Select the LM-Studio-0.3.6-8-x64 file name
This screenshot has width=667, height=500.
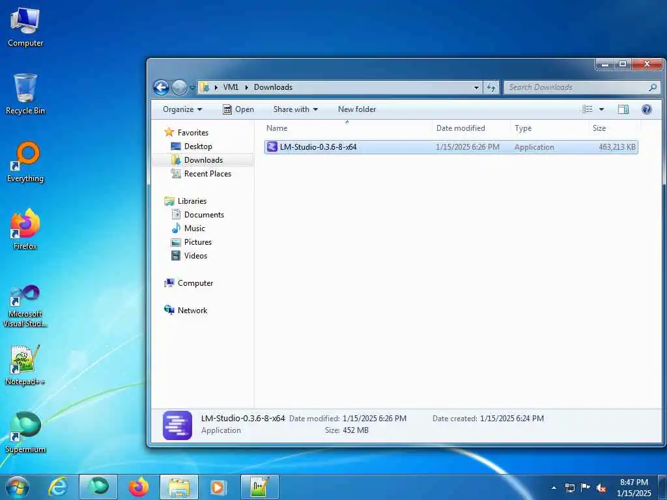(318, 147)
